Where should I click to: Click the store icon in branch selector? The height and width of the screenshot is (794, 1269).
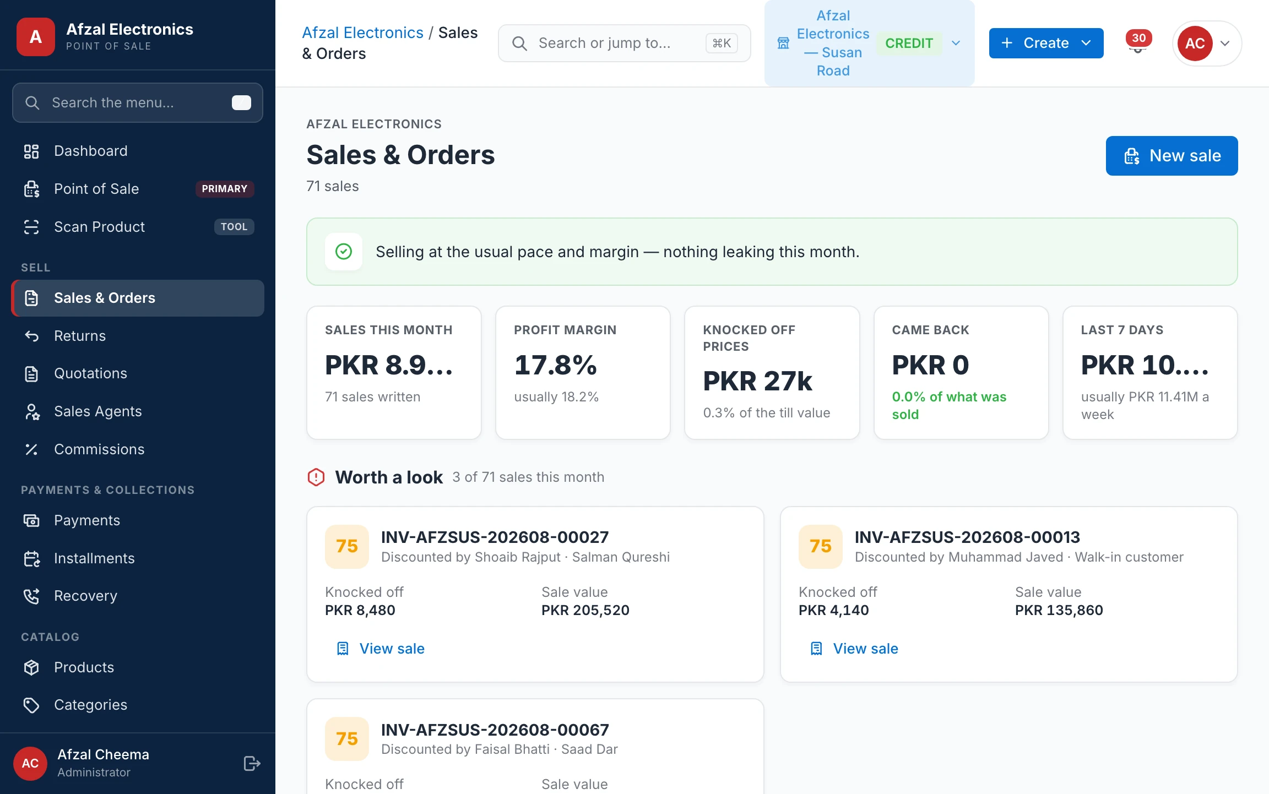click(x=783, y=43)
